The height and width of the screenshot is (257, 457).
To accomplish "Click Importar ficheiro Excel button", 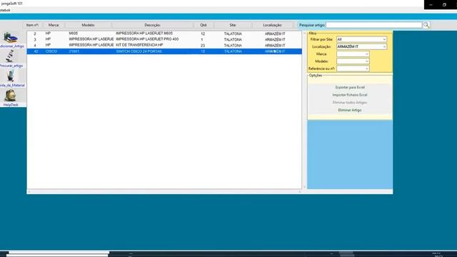I will [x=350, y=95].
